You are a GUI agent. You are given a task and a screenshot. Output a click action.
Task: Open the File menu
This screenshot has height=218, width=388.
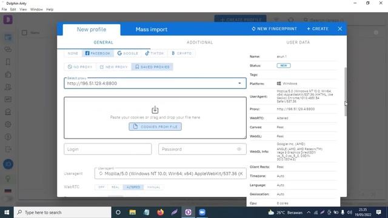tap(4, 10)
